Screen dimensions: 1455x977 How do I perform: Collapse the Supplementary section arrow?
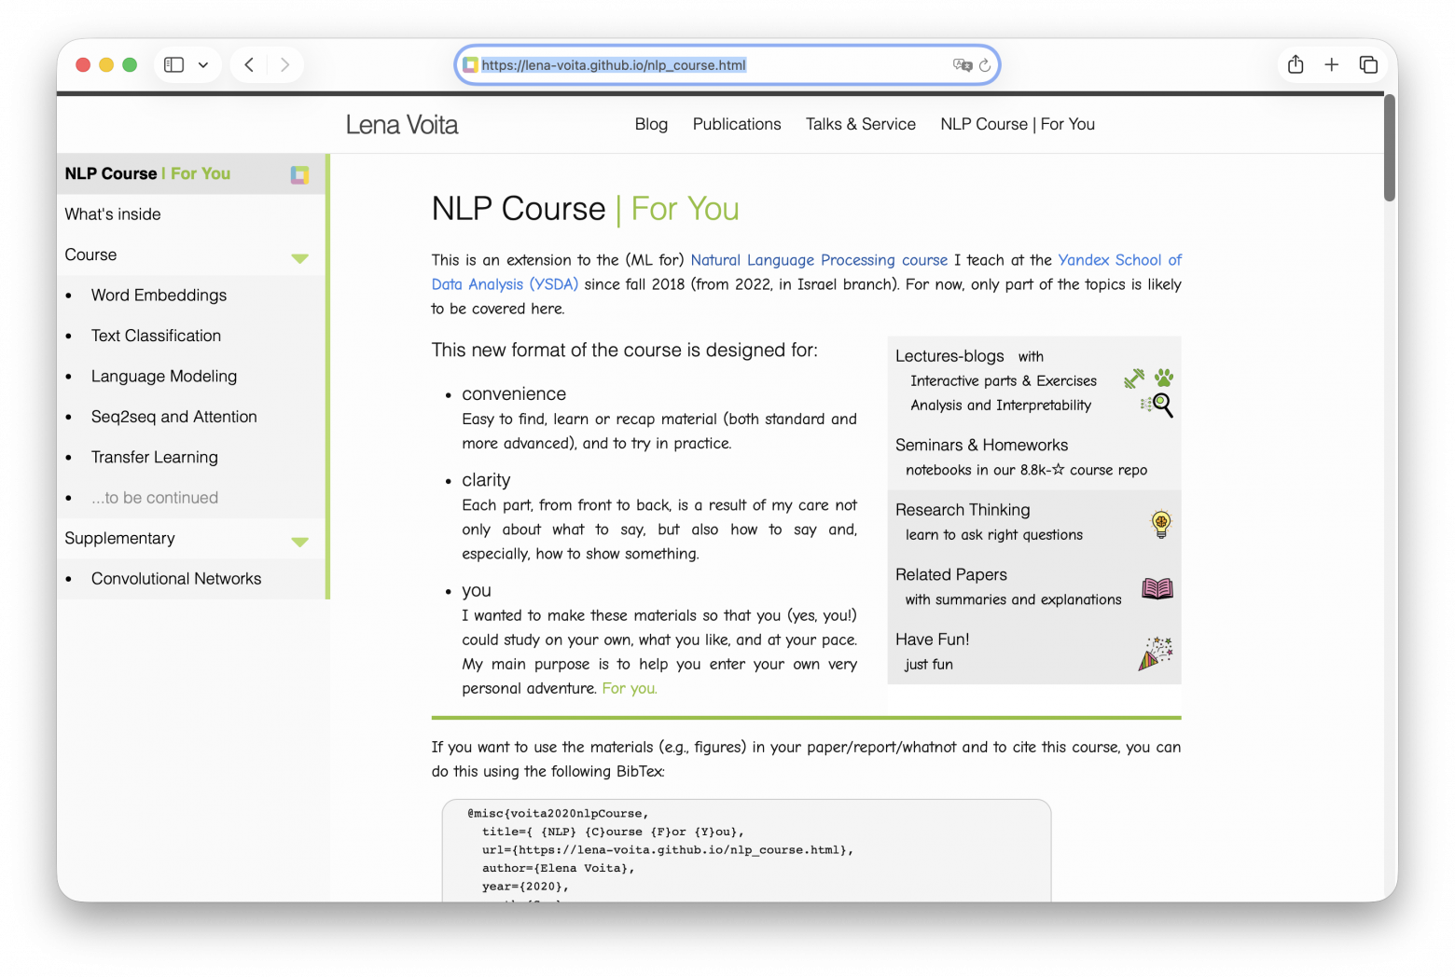299,542
